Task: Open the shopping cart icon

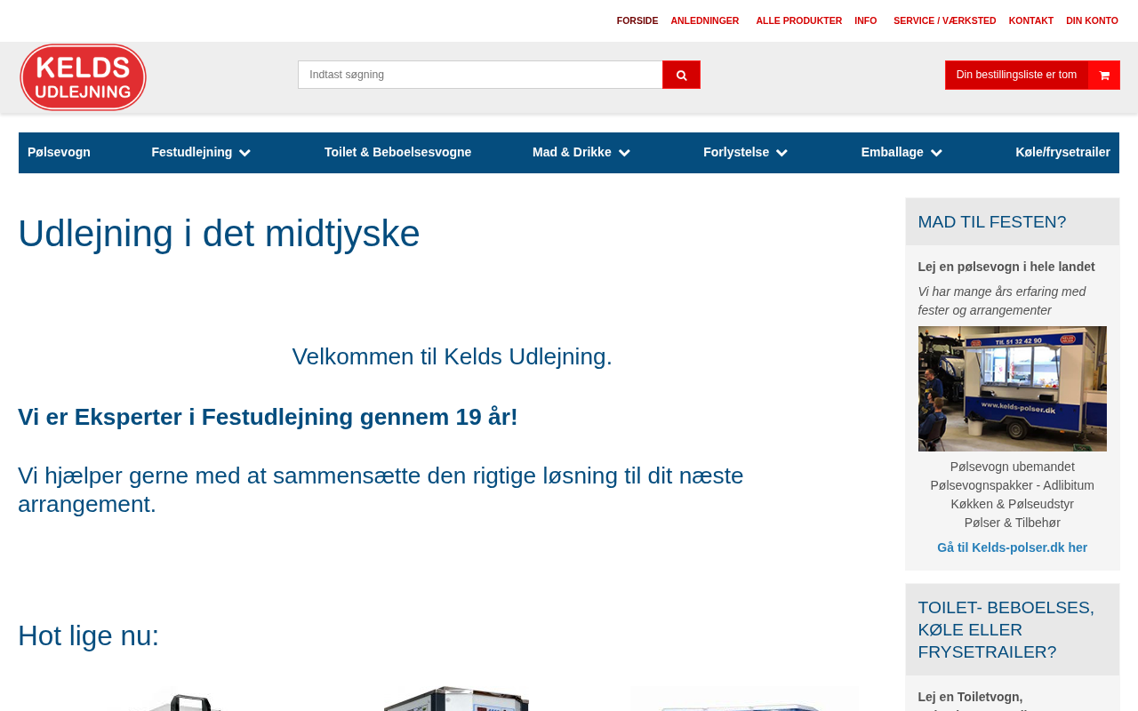Action: (x=1104, y=76)
